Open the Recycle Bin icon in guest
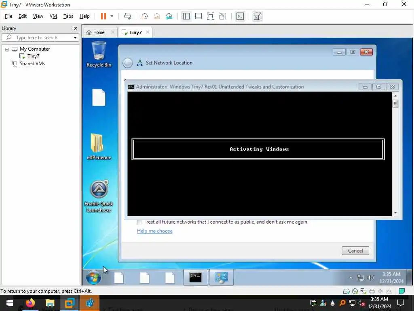This screenshot has height=311, width=414. (x=99, y=54)
